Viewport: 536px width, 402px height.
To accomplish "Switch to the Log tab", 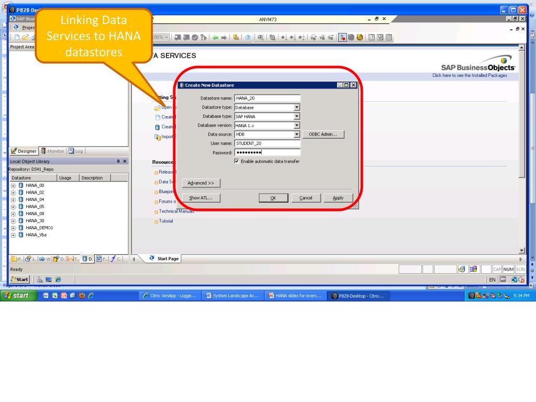I will pos(76,151).
